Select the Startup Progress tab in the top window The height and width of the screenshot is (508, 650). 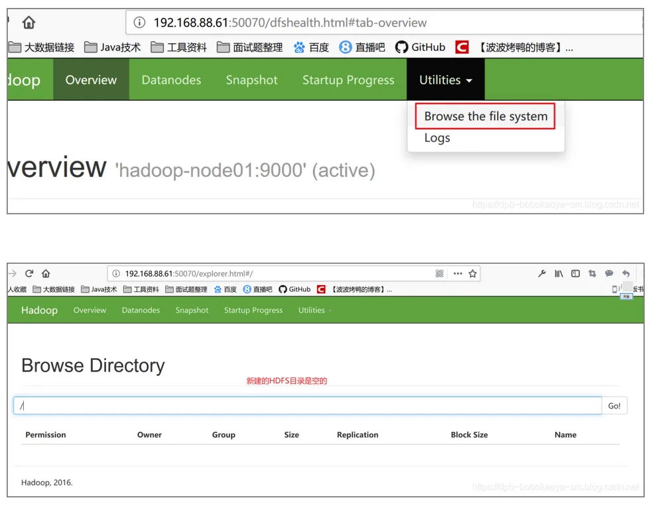pos(348,80)
